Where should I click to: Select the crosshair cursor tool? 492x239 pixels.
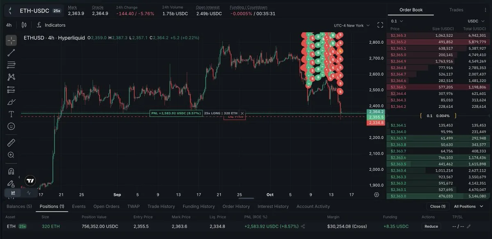click(x=11, y=40)
